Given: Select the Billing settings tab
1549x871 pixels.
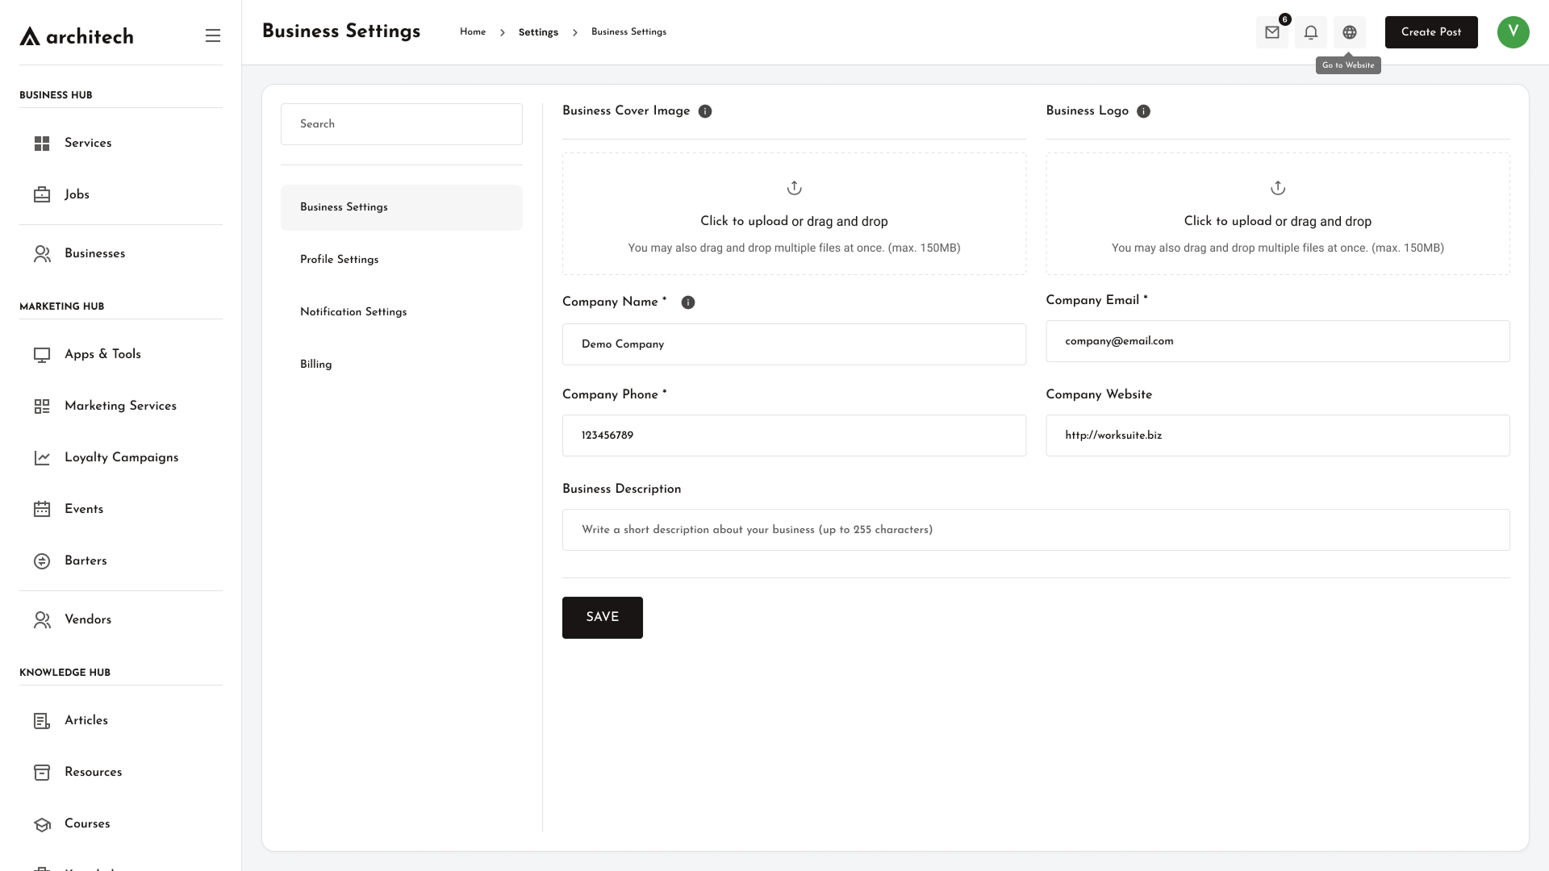Looking at the screenshot, I should (316, 365).
